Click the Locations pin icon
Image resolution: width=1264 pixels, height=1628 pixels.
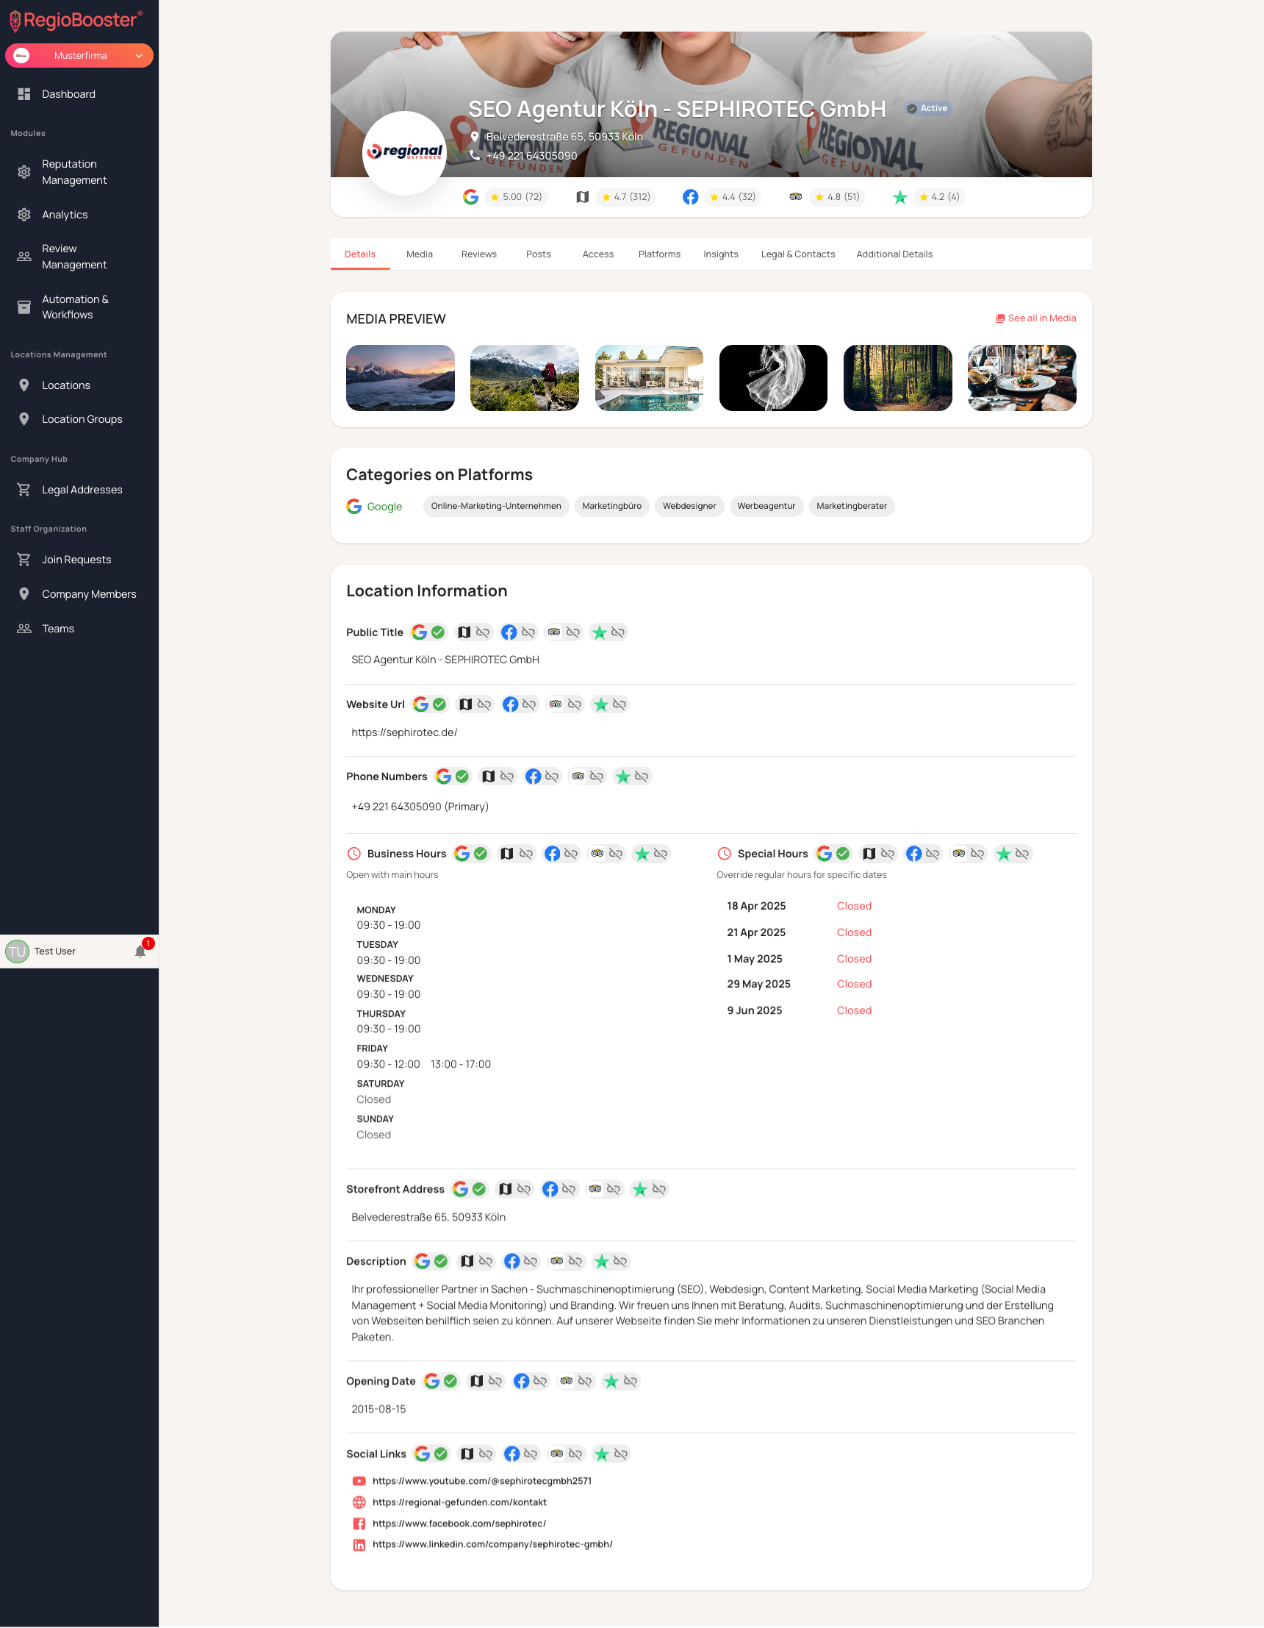tap(24, 385)
